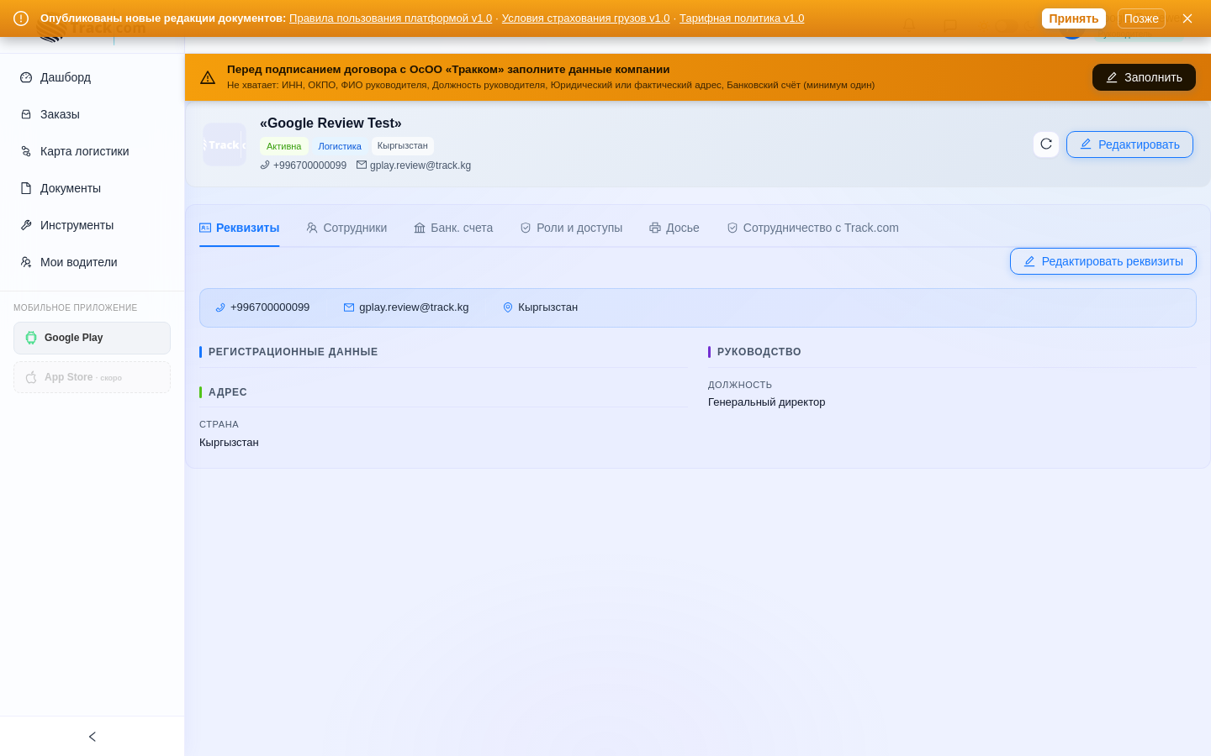This screenshot has width=1211, height=756.
Task: Click the header phone number +996700000099
Action: pos(309,165)
